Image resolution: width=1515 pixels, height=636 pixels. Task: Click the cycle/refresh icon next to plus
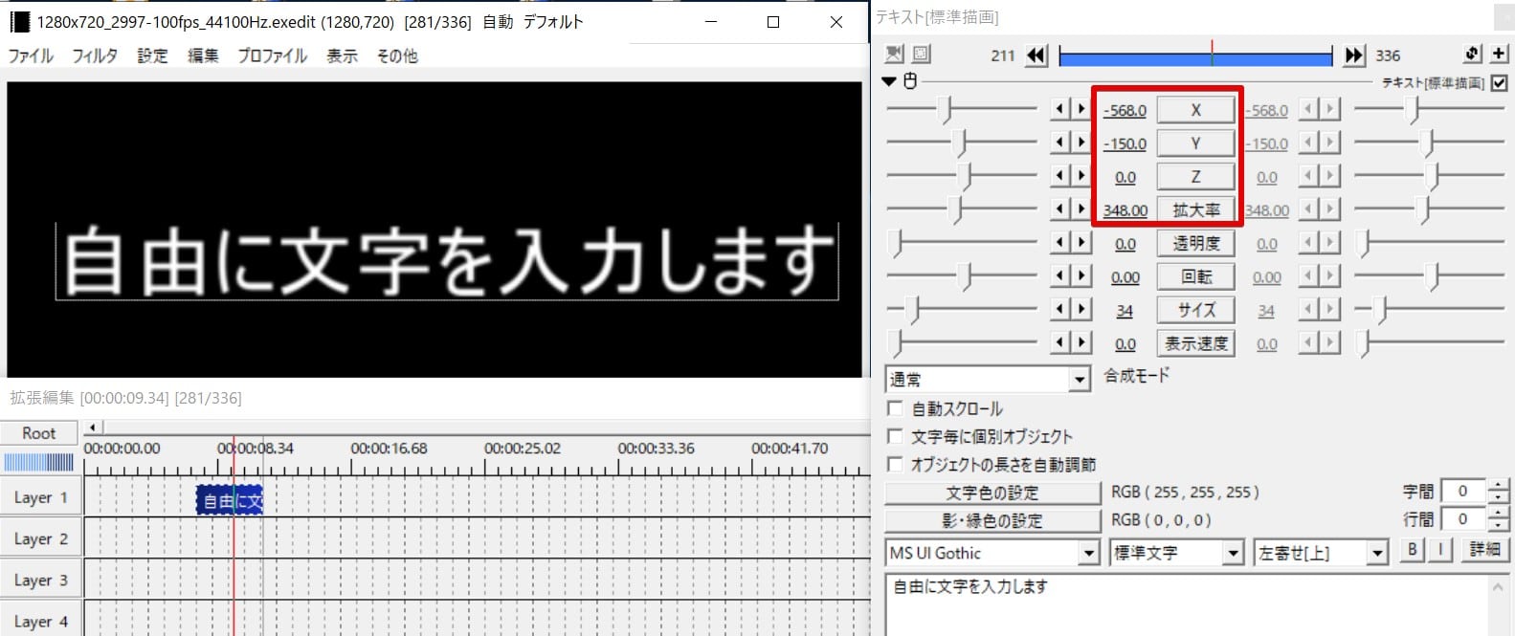coord(1473,54)
